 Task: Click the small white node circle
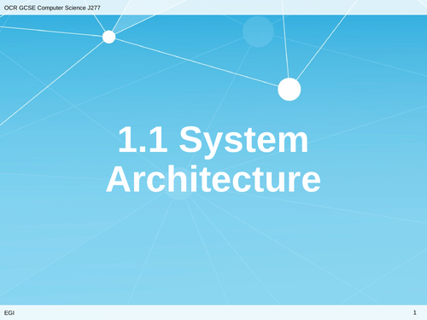(108, 37)
